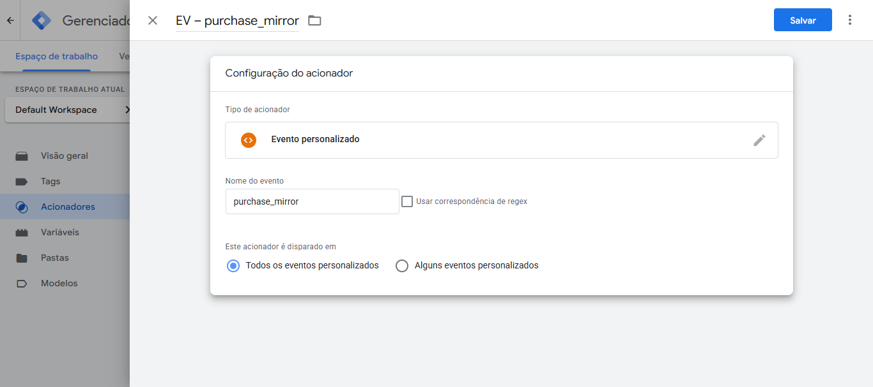Viewport: 873px width, 387px height.
Task: Close the trigger editor with X icon
Action: pyautogui.click(x=153, y=20)
